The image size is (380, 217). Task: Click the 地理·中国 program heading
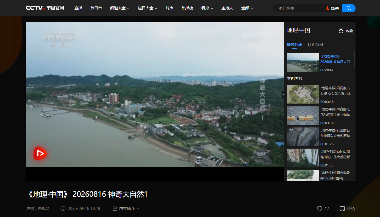click(298, 30)
